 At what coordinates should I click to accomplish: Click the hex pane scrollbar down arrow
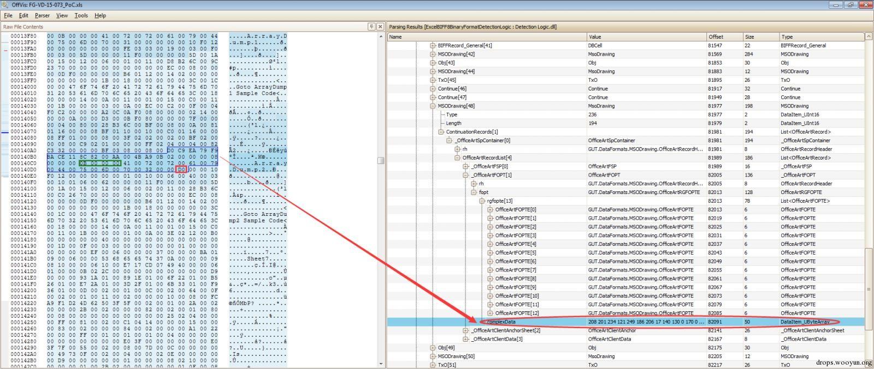(381, 363)
